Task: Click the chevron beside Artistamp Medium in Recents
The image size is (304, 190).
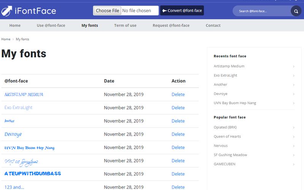Action: (294, 66)
